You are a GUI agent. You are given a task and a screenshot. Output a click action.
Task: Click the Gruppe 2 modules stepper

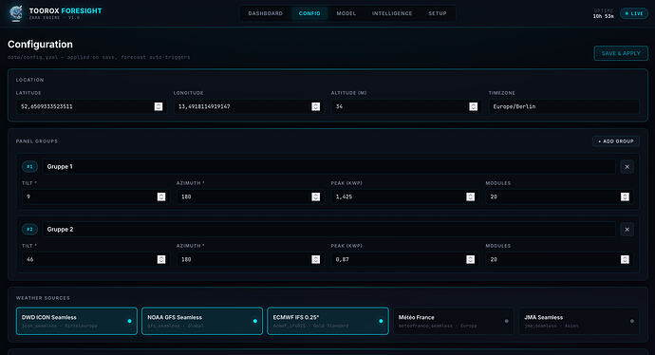point(625,259)
